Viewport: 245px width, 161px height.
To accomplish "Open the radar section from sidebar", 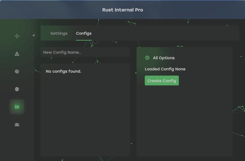I will pos(17,71).
